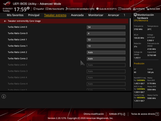Screen dimensions: 161x121
Task: Click the info circle icon
Action: point(4,97)
